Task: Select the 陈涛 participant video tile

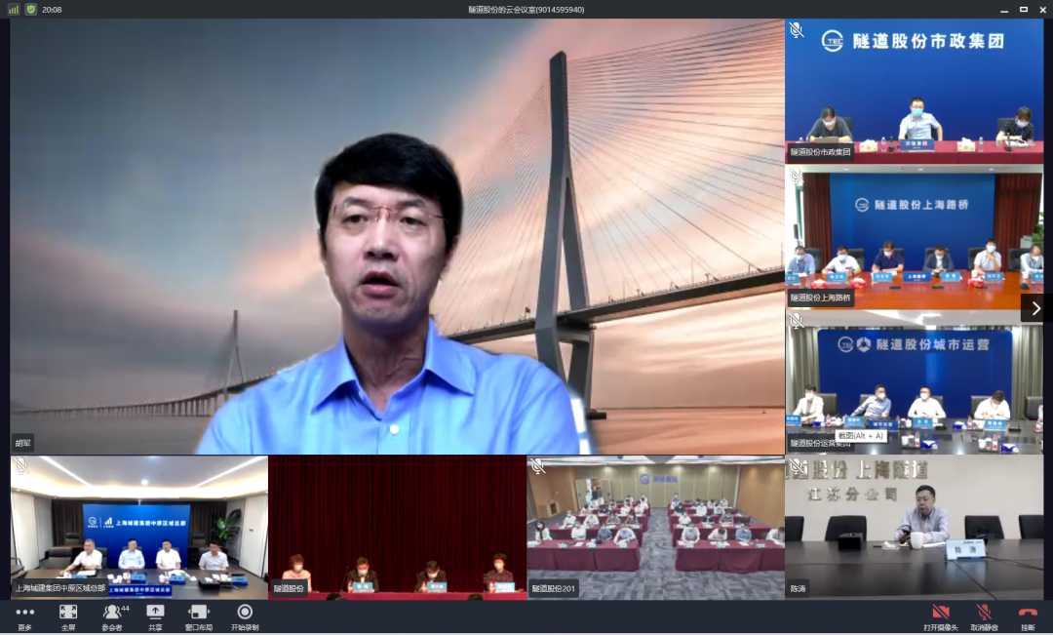Action: tap(914, 527)
